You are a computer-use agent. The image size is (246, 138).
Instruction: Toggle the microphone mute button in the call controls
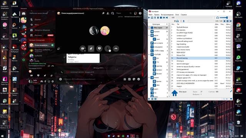108,49
